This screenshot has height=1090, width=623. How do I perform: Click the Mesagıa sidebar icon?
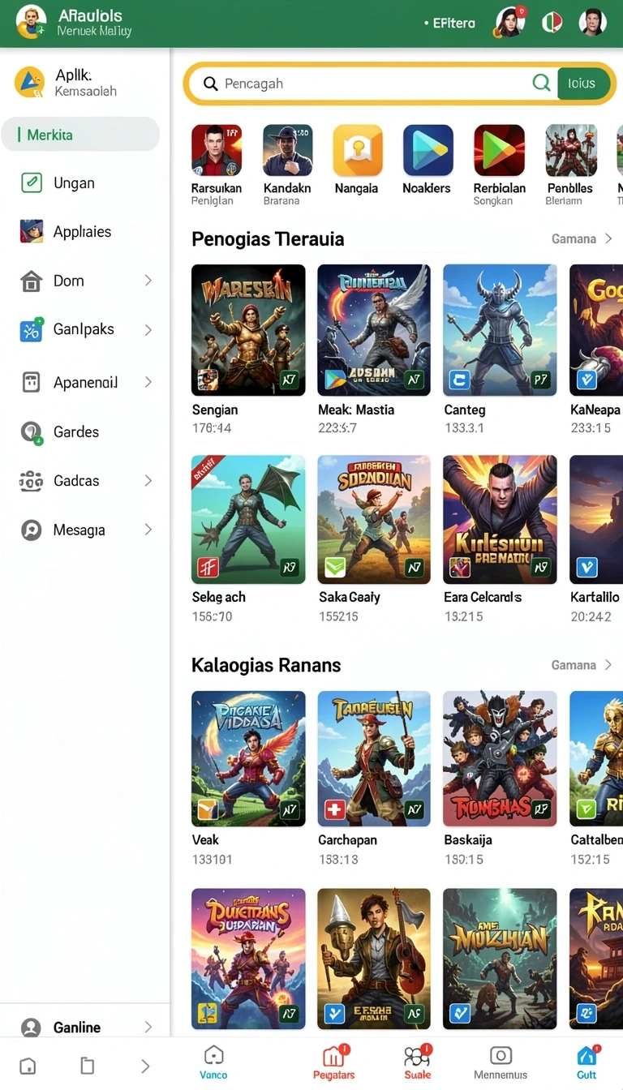tap(31, 530)
